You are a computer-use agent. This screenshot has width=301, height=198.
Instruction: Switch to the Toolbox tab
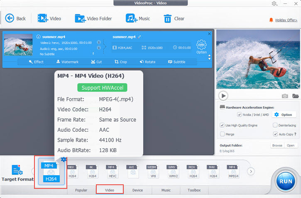pos(194,190)
